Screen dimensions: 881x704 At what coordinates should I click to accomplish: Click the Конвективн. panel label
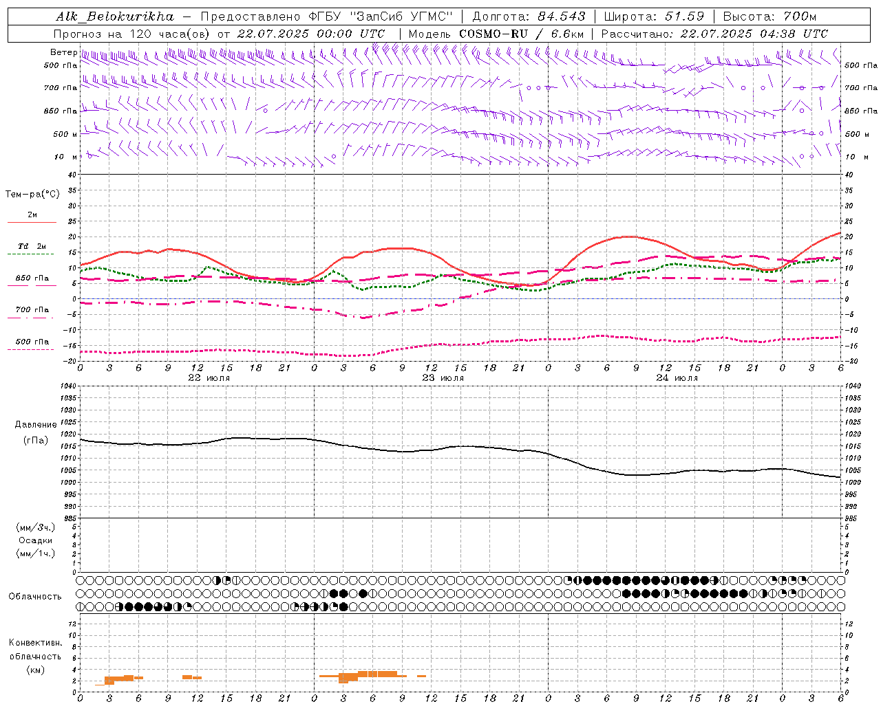pyautogui.click(x=36, y=643)
